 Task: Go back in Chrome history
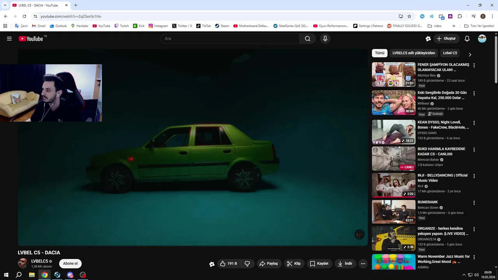(x=5, y=16)
